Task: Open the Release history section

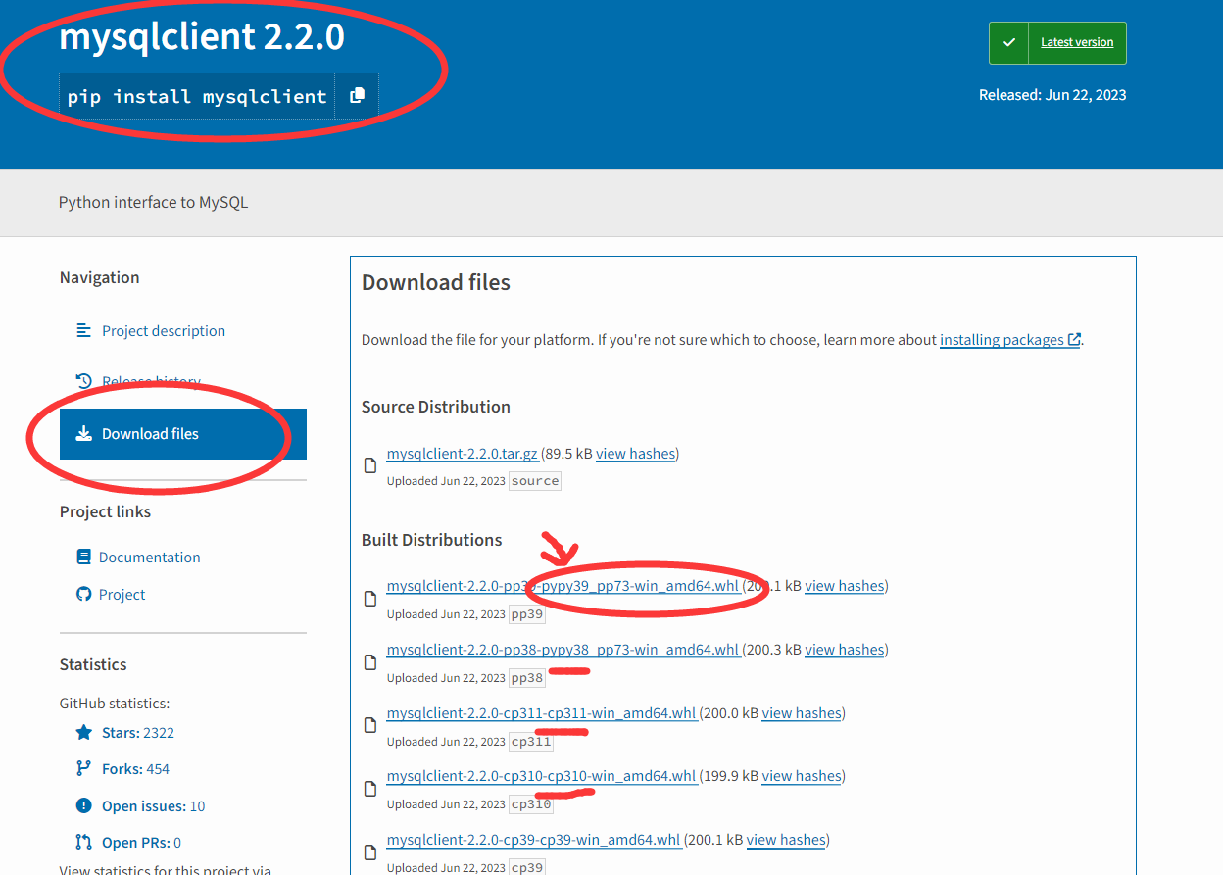Action: (151, 381)
